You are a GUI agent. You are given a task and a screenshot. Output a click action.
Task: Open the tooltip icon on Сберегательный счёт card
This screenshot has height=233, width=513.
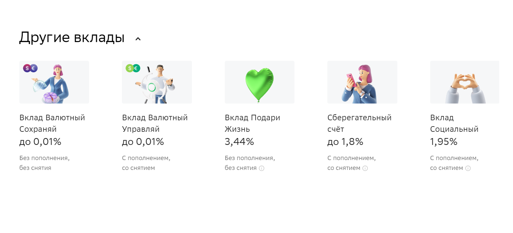click(365, 168)
